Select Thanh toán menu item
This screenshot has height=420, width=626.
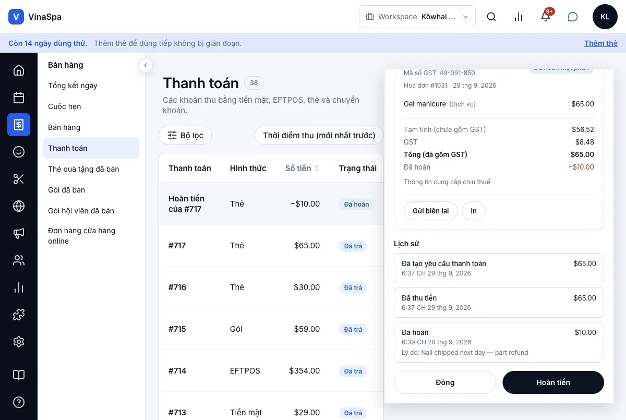pyautogui.click(x=91, y=148)
